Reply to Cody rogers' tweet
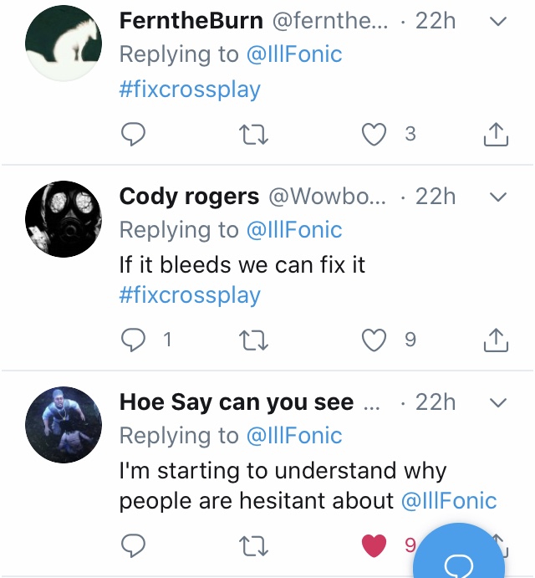This screenshot has height=578, width=535. 134,340
